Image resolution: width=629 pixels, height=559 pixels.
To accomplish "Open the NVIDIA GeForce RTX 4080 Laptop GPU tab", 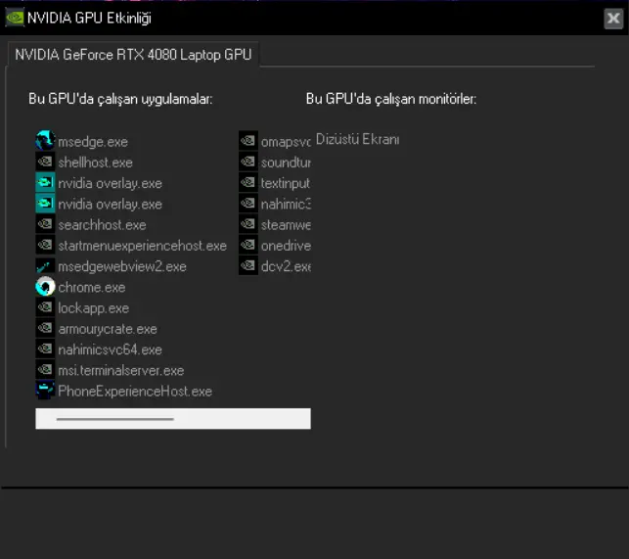I will (133, 55).
